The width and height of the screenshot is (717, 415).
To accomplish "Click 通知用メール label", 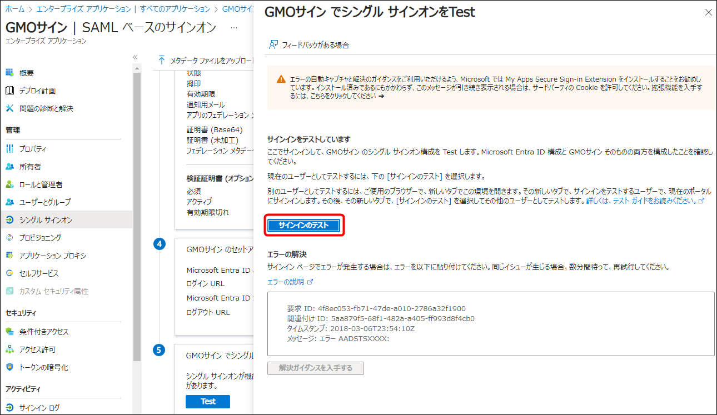I will (206, 104).
